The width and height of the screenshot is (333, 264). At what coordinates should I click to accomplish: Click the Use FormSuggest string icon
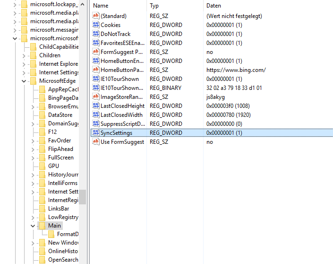95,141
